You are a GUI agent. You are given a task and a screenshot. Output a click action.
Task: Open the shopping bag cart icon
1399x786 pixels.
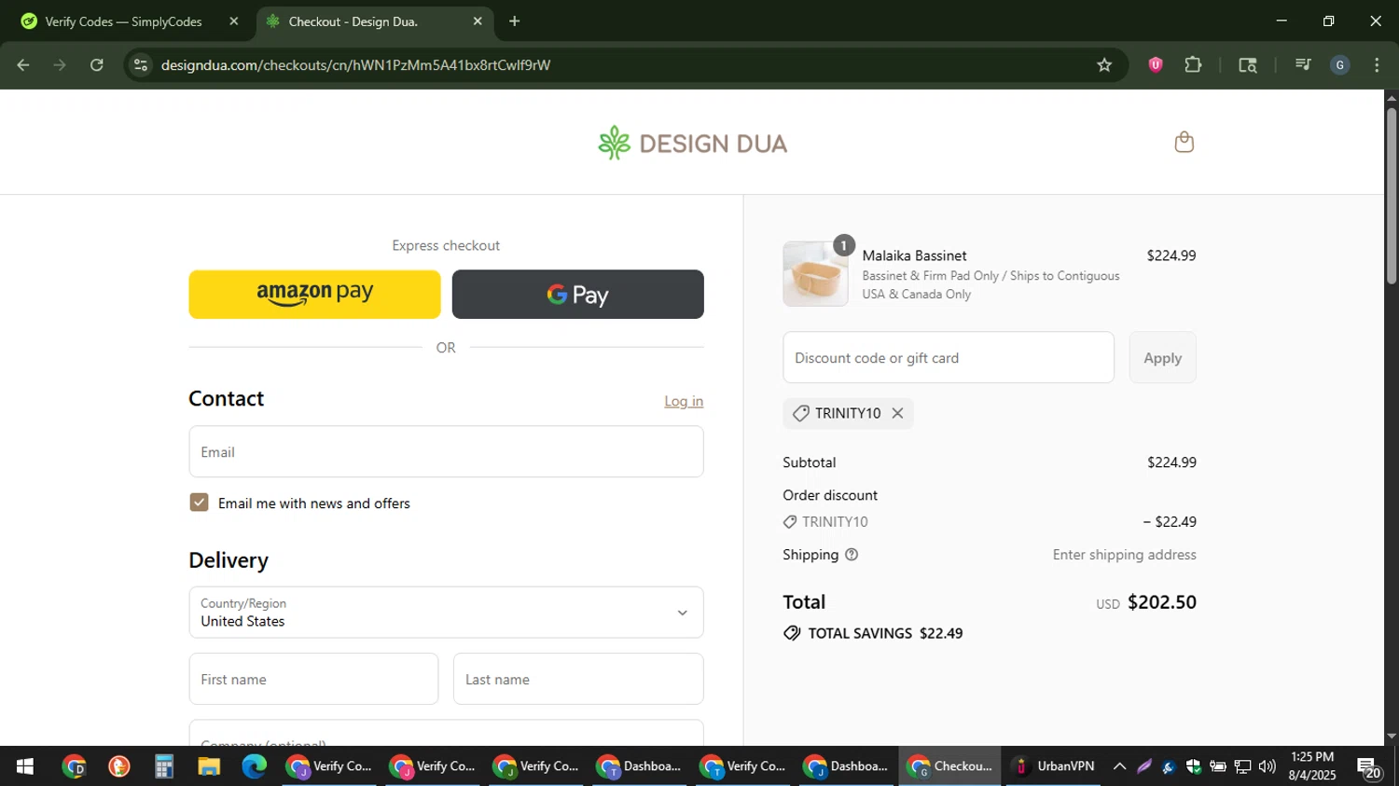[x=1184, y=142]
